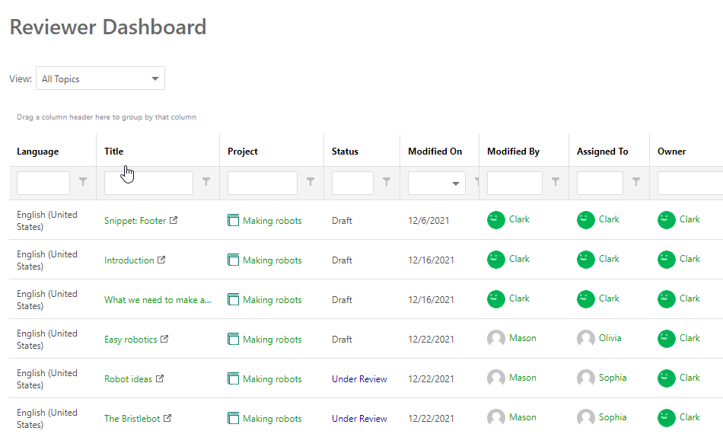Click project book icon in The Bristlebot row
723x434 pixels.
pos(234,418)
